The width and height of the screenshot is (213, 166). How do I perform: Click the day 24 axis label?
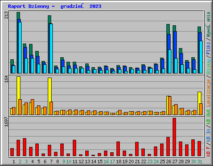[156, 161]
